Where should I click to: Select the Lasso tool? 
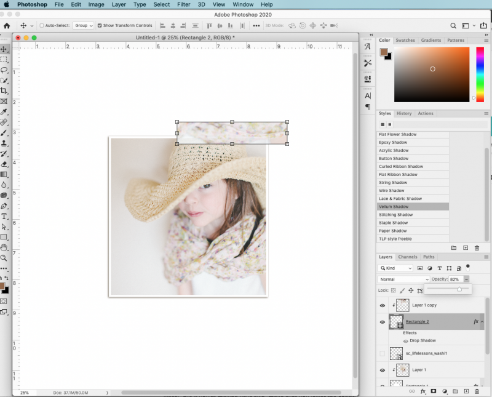click(4, 70)
